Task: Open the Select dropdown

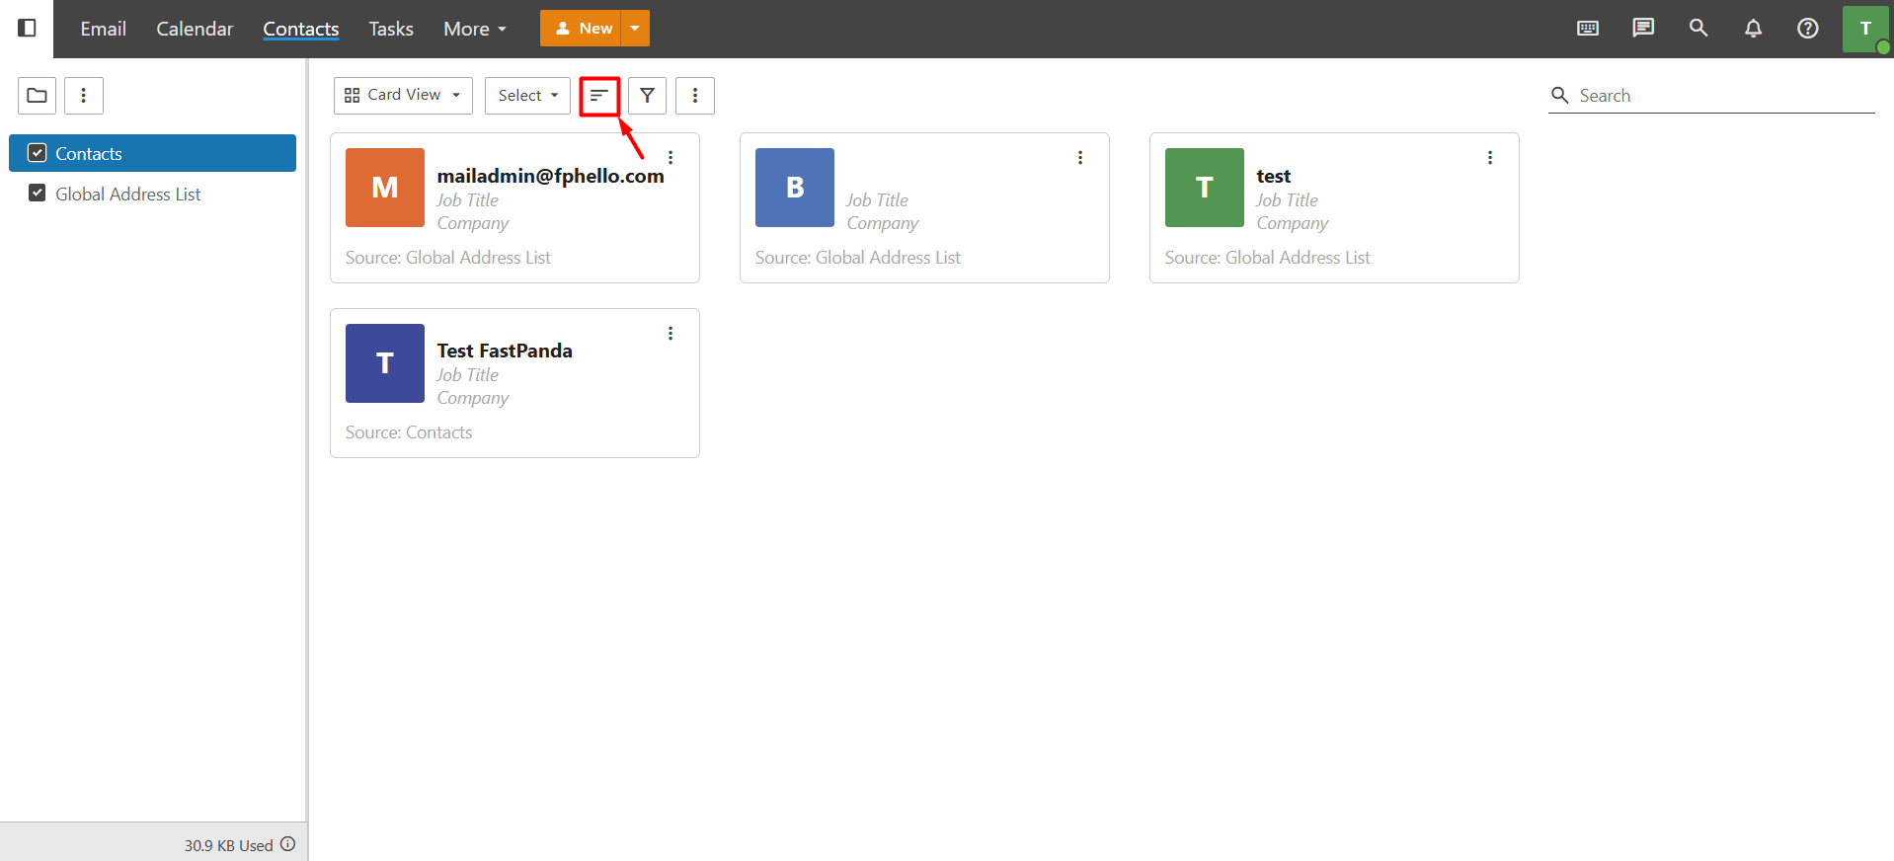Action: [527, 96]
